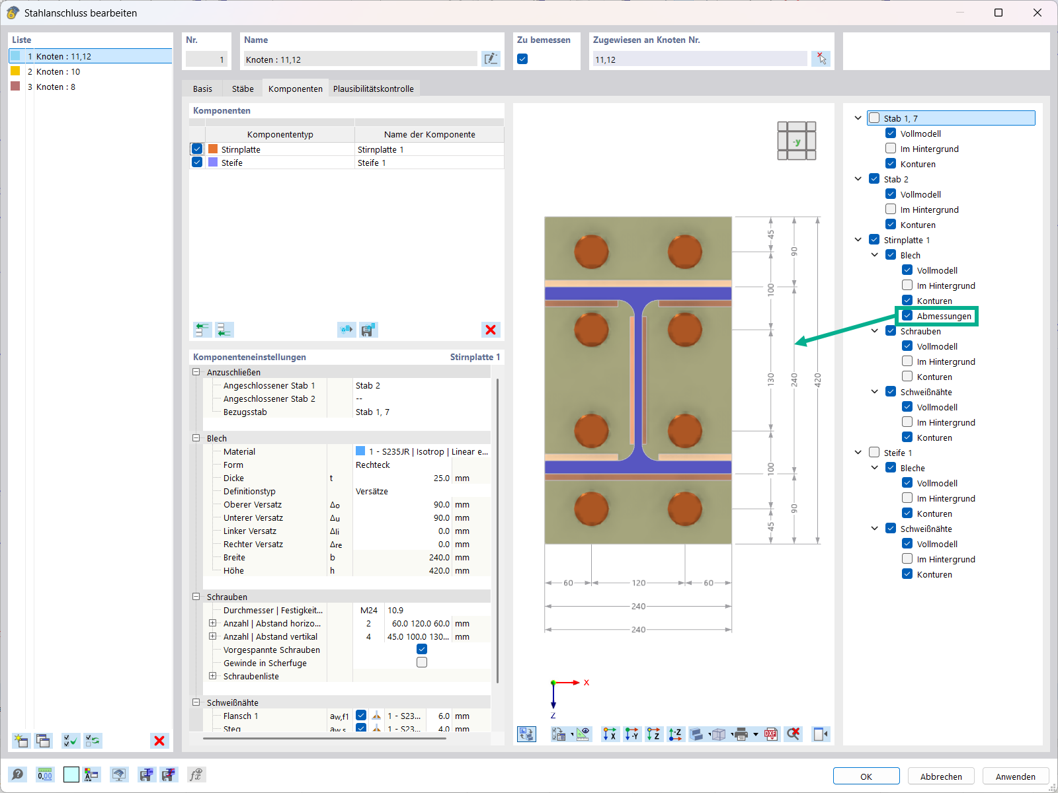Toggle side panel icon at toolbar end
This screenshot has width=1058, height=793.
pyautogui.click(x=821, y=734)
